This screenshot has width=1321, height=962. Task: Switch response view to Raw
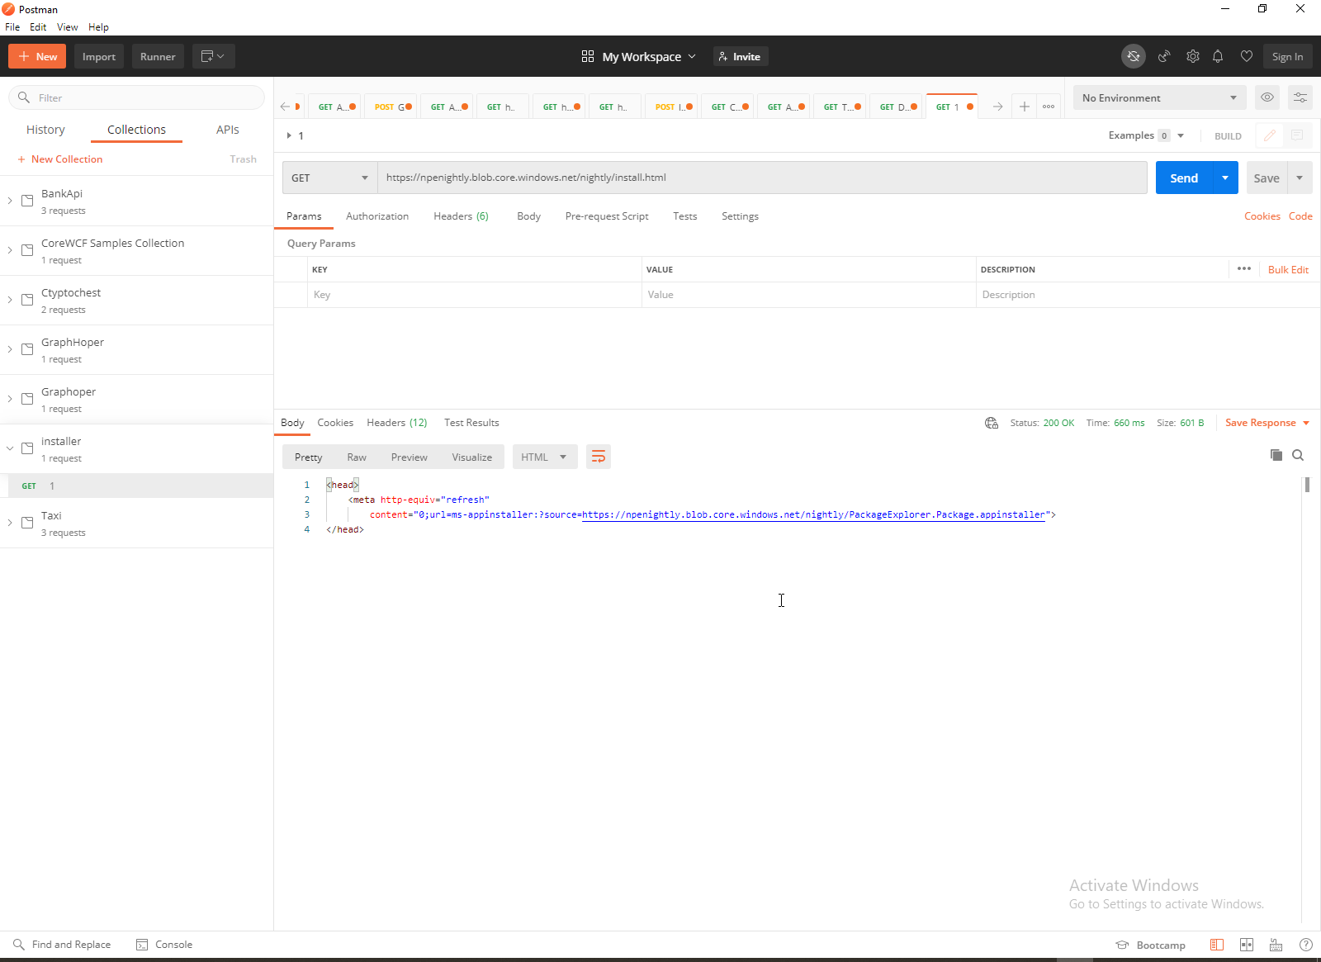[357, 457]
